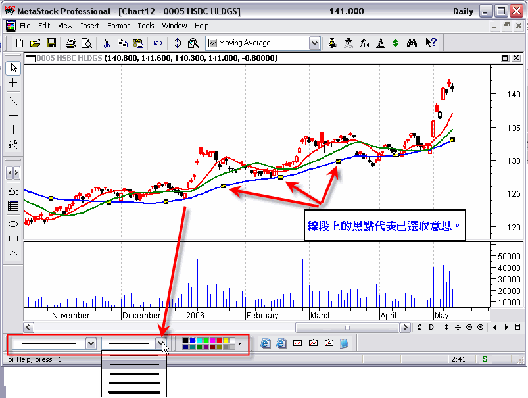The height and width of the screenshot is (398, 528).
Task: Open the Edit menu
Action: pyautogui.click(x=44, y=26)
